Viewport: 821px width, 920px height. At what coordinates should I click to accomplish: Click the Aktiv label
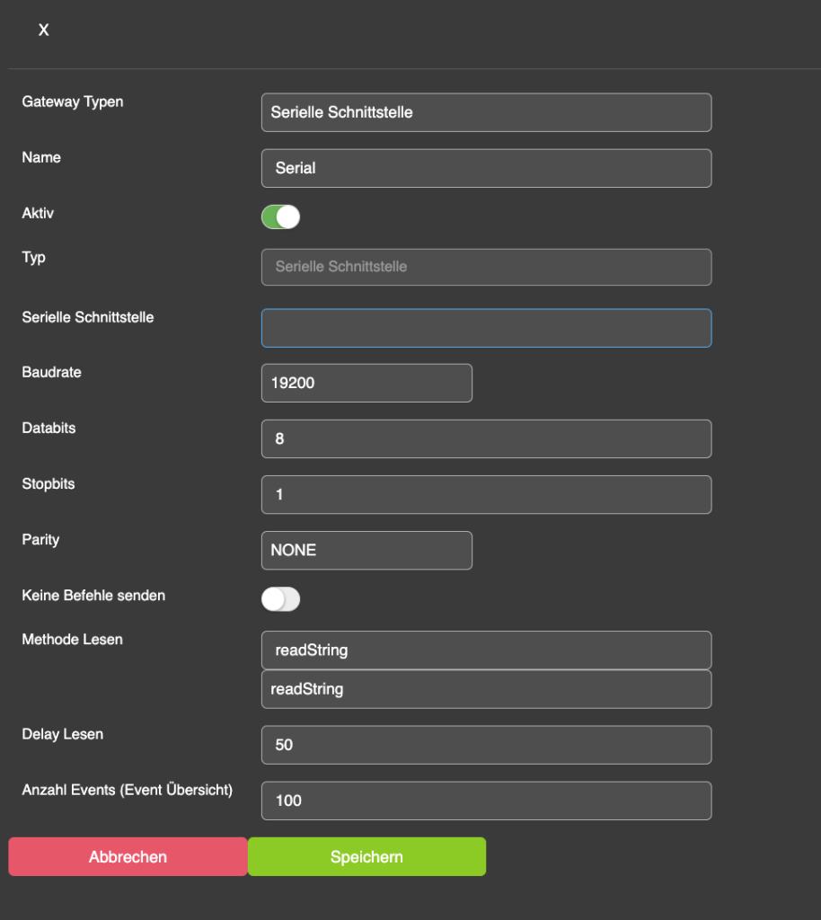[x=38, y=213]
